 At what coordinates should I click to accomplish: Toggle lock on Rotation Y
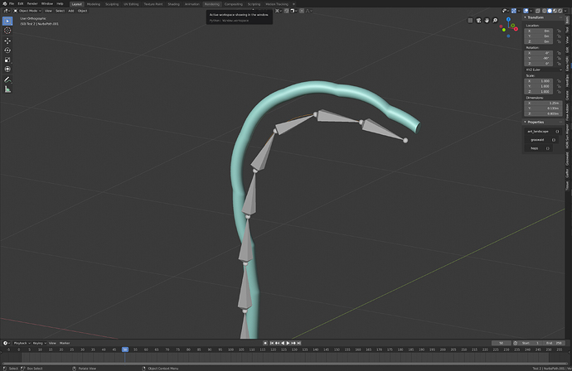pos(559,58)
